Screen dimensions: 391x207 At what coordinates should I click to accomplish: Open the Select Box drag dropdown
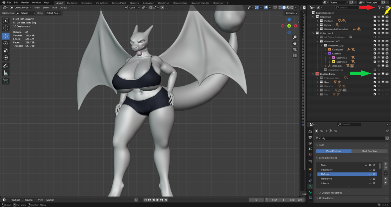pos(53,13)
